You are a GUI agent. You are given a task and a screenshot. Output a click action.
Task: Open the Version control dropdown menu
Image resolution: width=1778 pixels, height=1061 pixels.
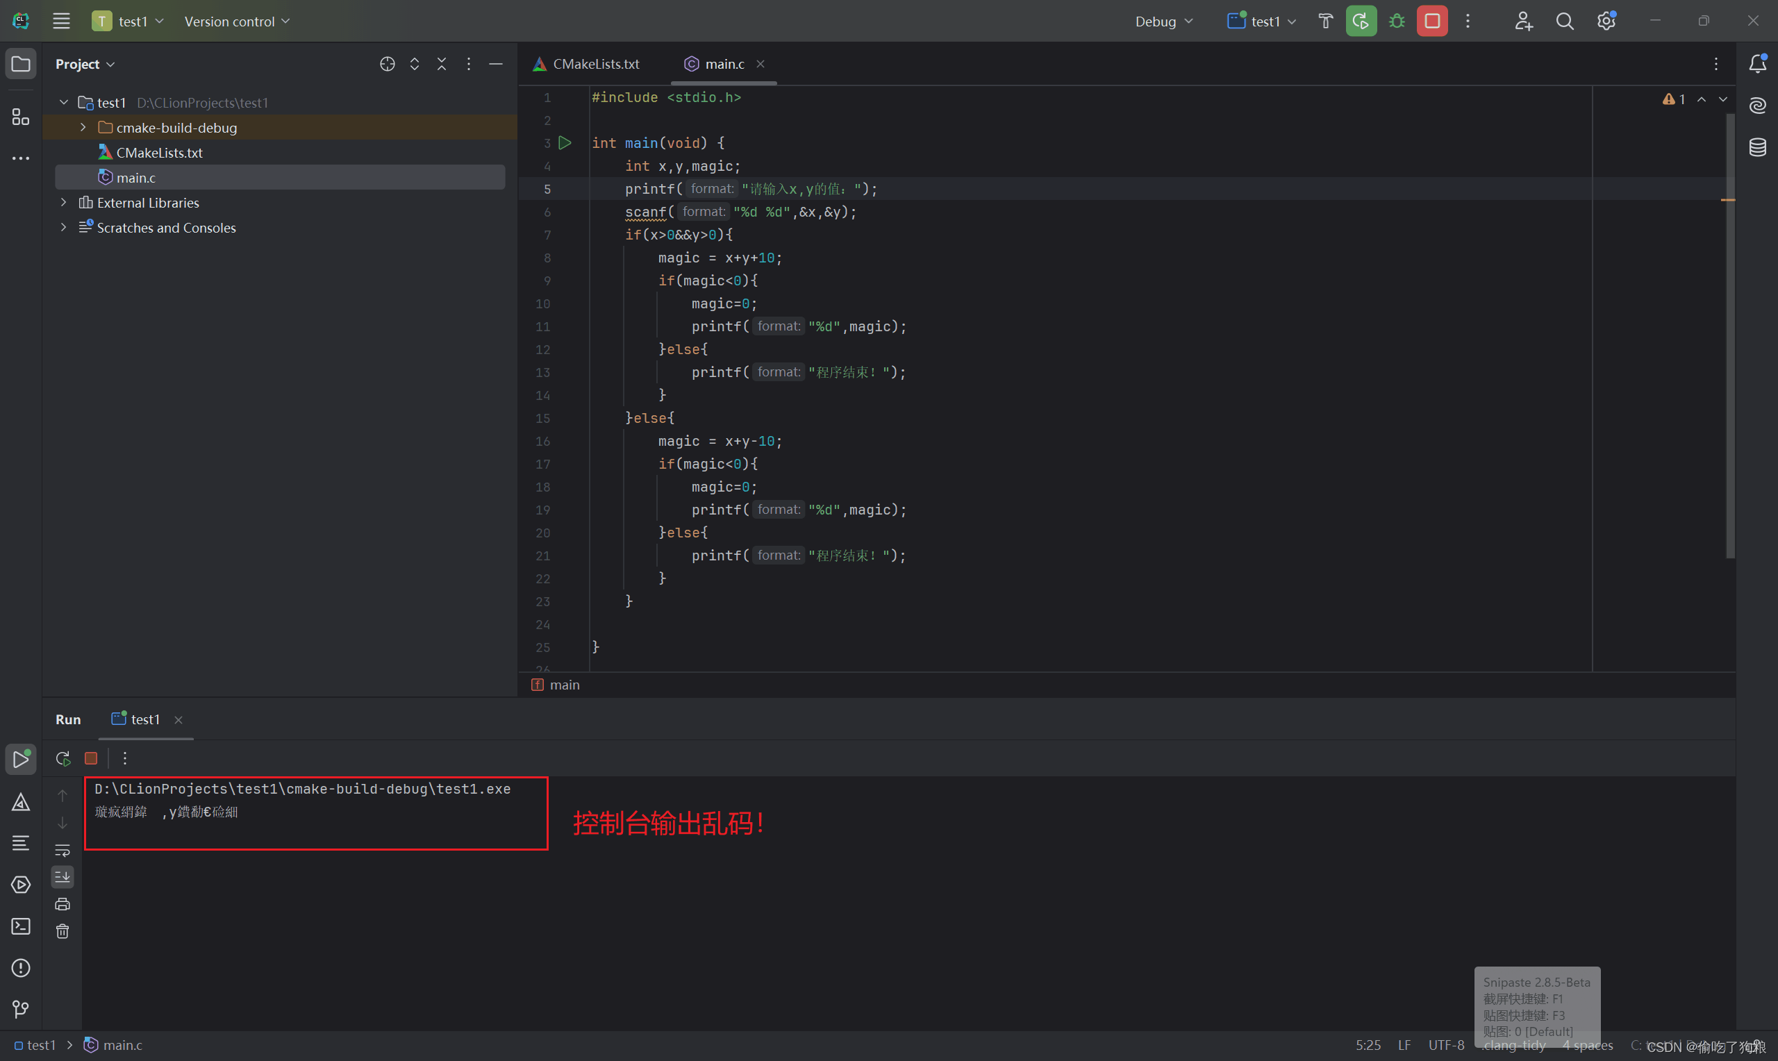point(237,22)
